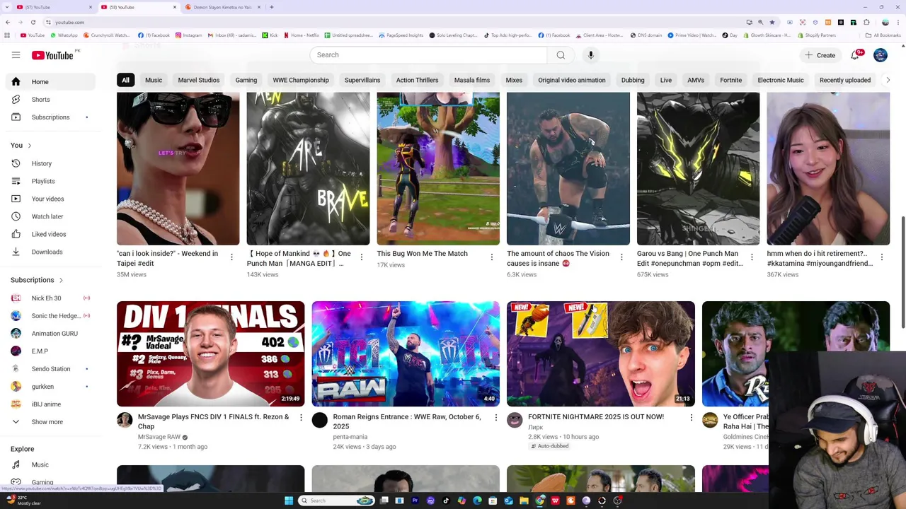Play the Fortnite Nightmare 2025 thumbnail
The image size is (906, 509).
tap(601, 353)
